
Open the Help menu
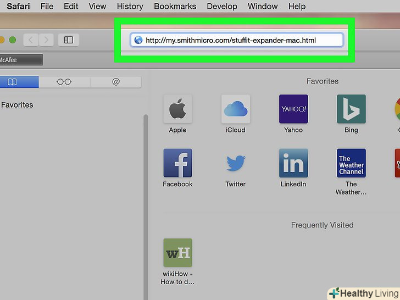(x=297, y=6)
